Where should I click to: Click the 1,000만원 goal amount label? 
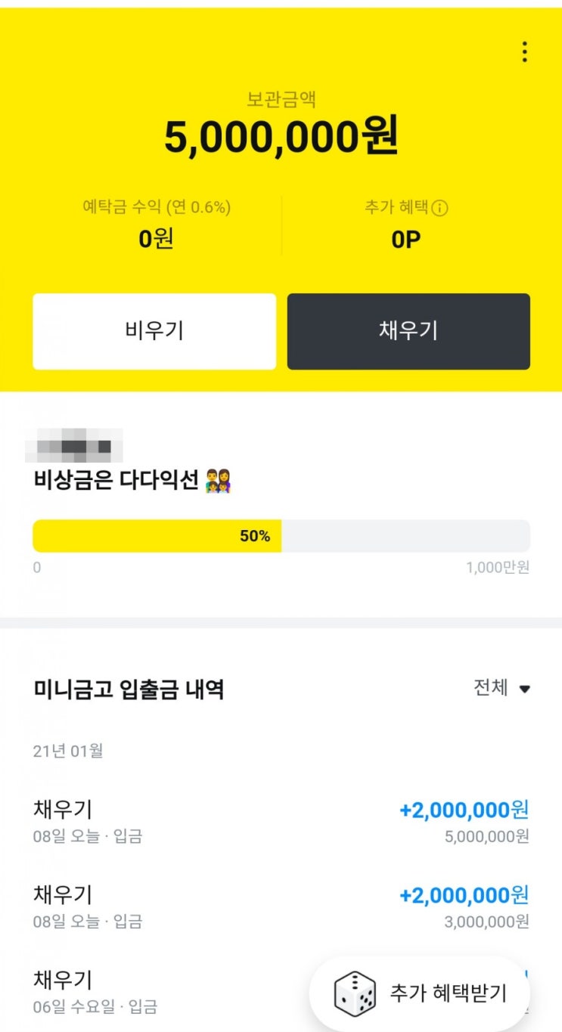pos(498,567)
